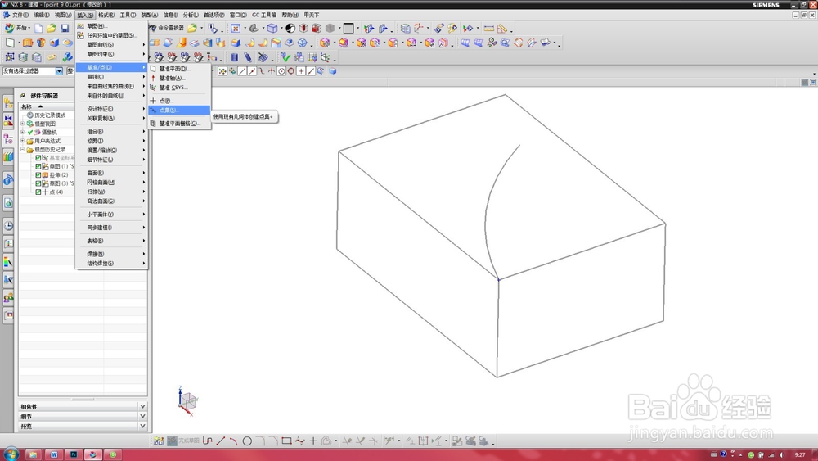Click the wireframe box view icon in toolbar
This screenshot has height=461, width=818.
(x=272, y=28)
